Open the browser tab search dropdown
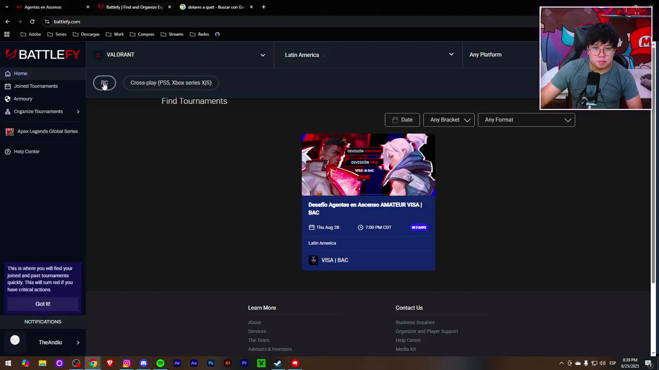 click(7, 7)
